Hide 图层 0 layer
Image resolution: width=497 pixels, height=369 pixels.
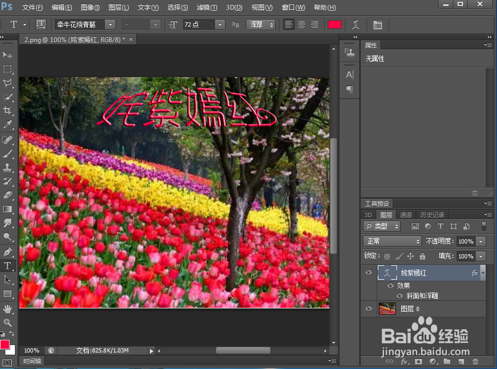click(369, 308)
